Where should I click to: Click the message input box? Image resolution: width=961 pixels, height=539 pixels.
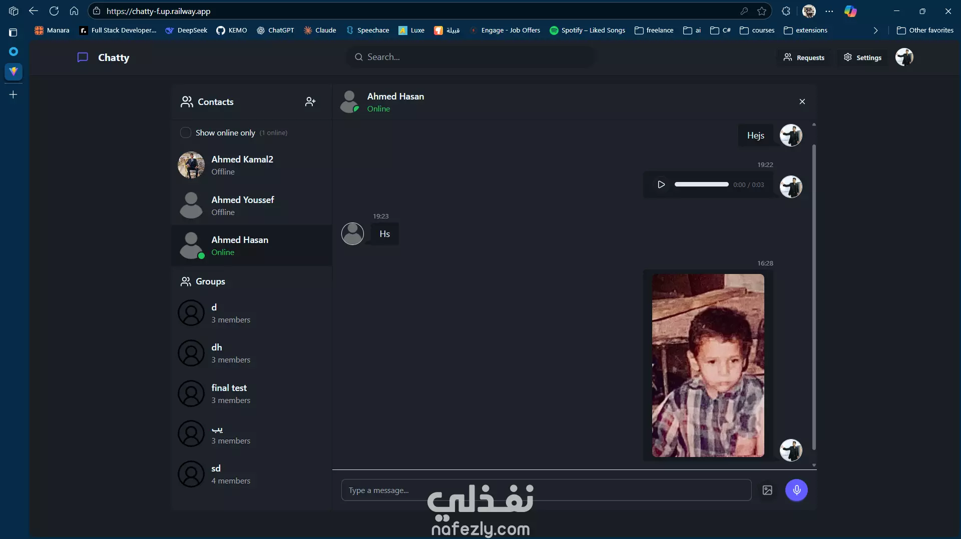546,490
